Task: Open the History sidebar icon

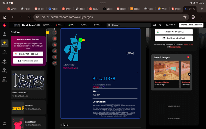Action: [x=5, y=70]
